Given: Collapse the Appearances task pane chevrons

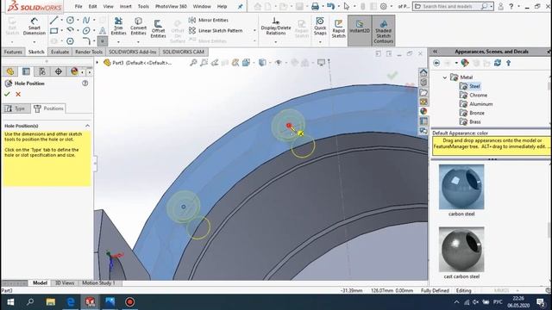Looking at the screenshot, I should click(x=435, y=52).
